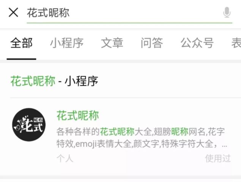Click the highlighted 花式昵称 keyword in description

coord(117,132)
